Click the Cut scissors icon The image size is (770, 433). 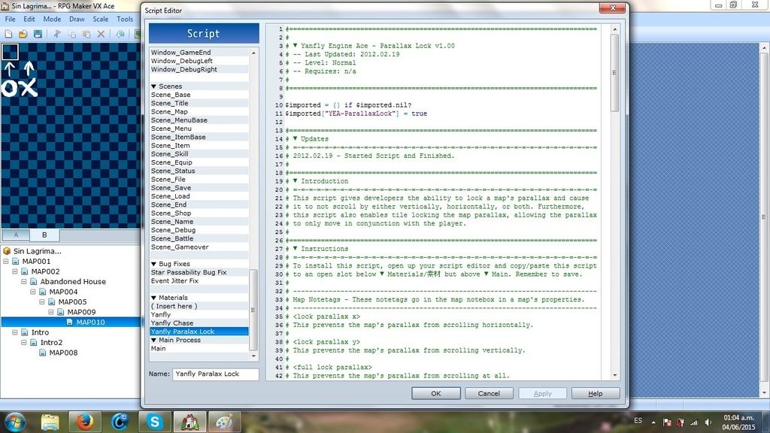click(x=57, y=34)
